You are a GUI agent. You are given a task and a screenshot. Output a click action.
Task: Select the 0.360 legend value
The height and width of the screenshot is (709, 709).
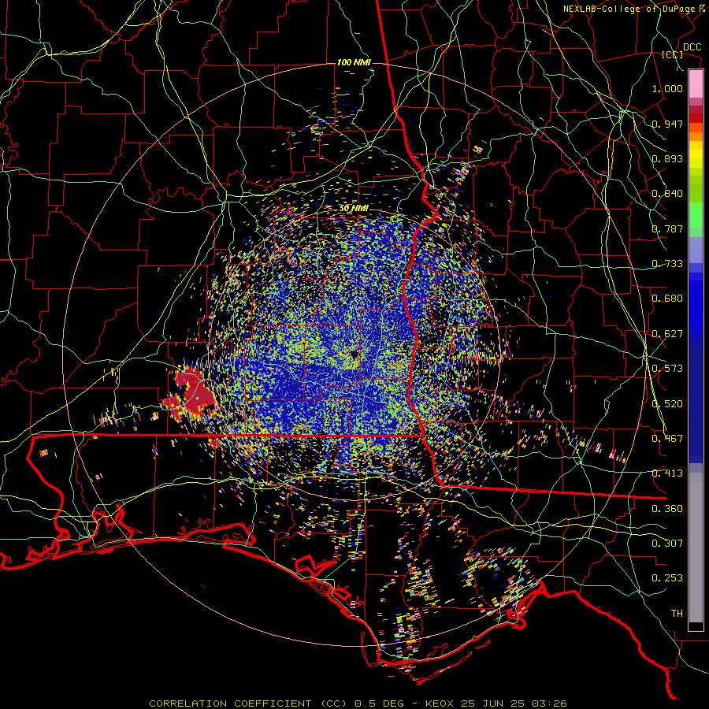click(667, 509)
